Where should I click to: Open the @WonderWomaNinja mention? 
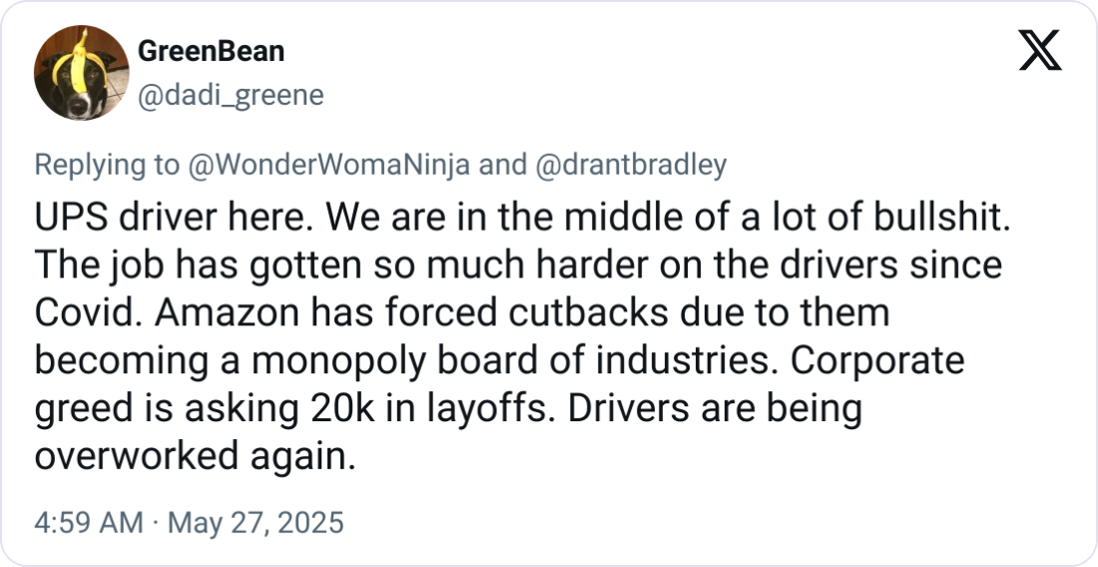pyautogui.click(x=328, y=166)
